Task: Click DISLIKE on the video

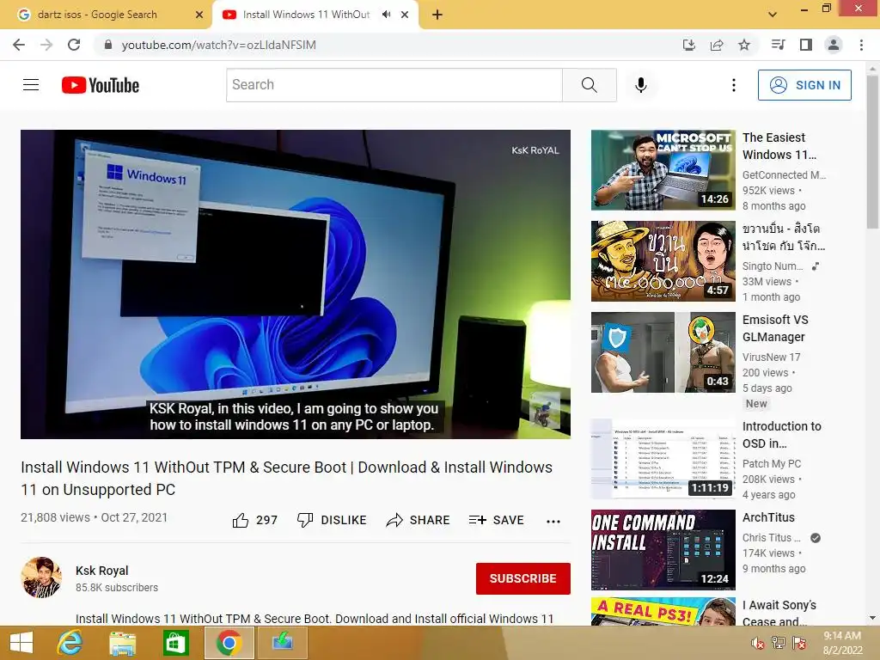Action: 332,520
